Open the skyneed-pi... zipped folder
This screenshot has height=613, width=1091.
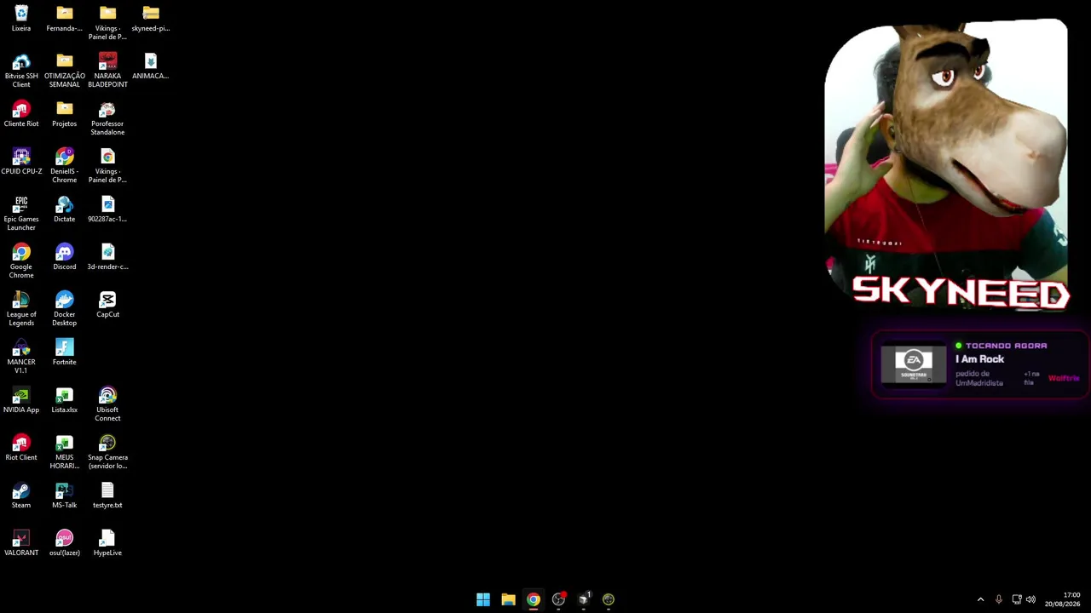click(x=151, y=19)
